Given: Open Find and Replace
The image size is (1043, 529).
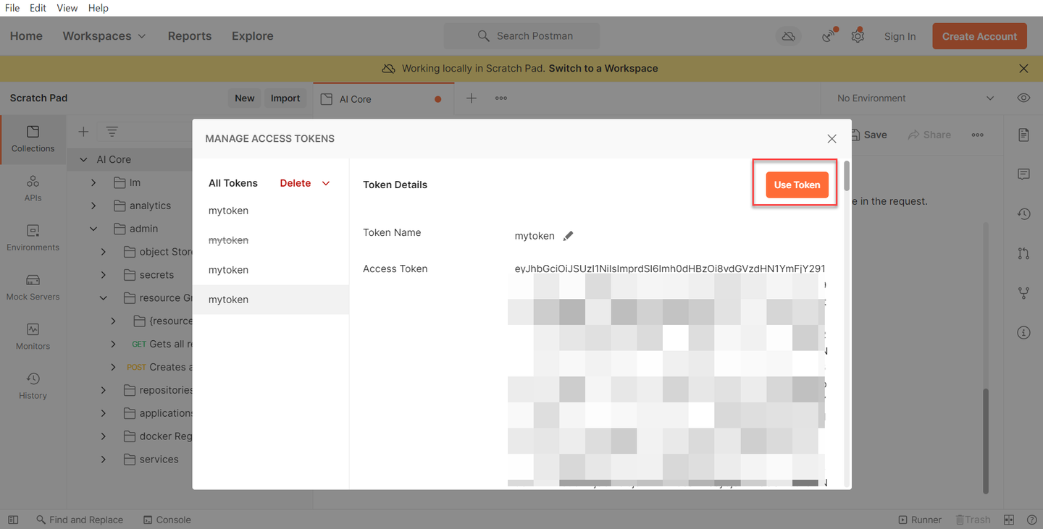Looking at the screenshot, I should pyautogui.click(x=78, y=520).
